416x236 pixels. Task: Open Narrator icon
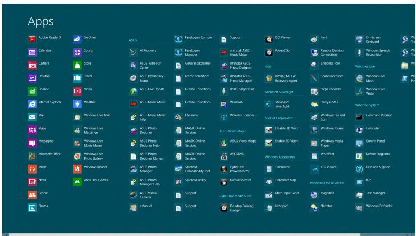click(x=314, y=208)
